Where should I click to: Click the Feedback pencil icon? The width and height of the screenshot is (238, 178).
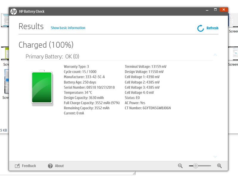pos(17,166)
